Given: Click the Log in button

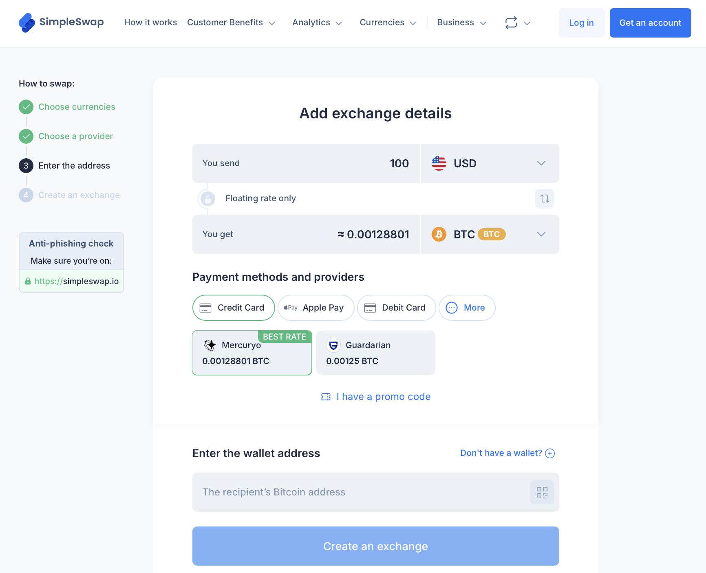Looking at the screenshot, I should pos(581,23).
